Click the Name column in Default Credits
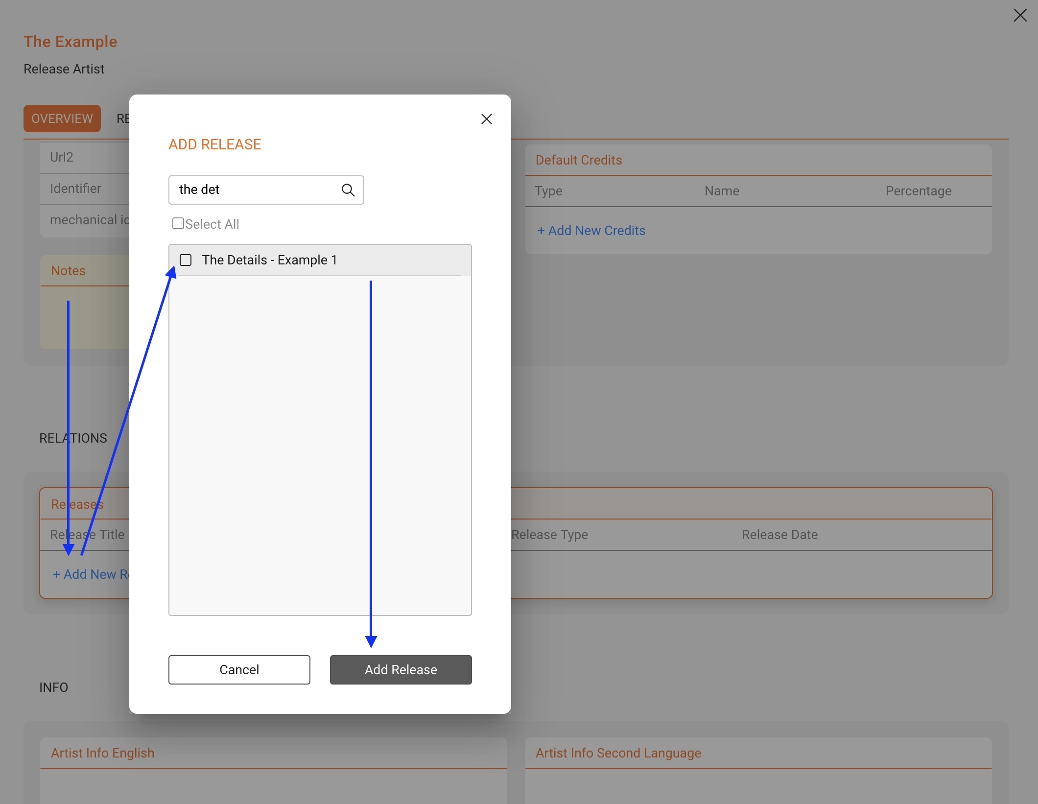 [x=722, y=191]
